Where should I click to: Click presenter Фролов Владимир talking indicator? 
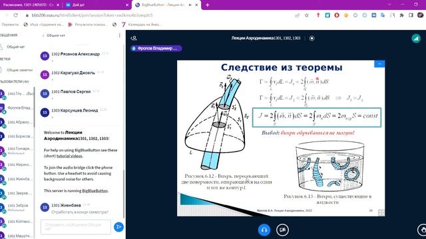tap(156, 48)
